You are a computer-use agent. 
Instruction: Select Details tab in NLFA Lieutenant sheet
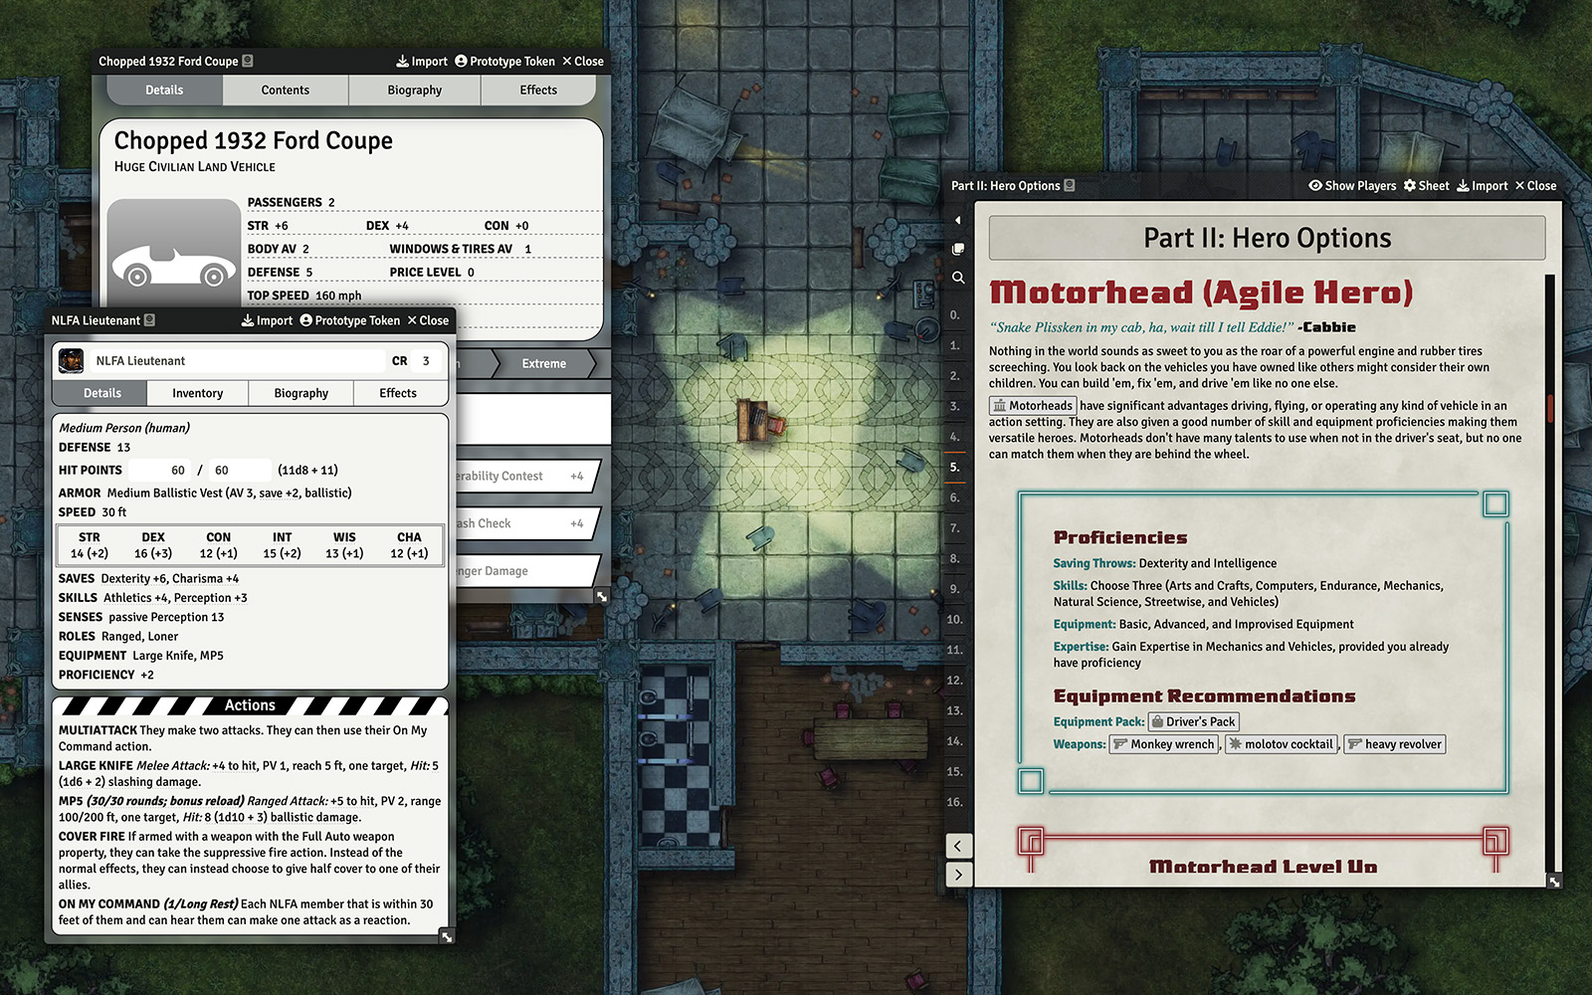[x=102, y=393]
